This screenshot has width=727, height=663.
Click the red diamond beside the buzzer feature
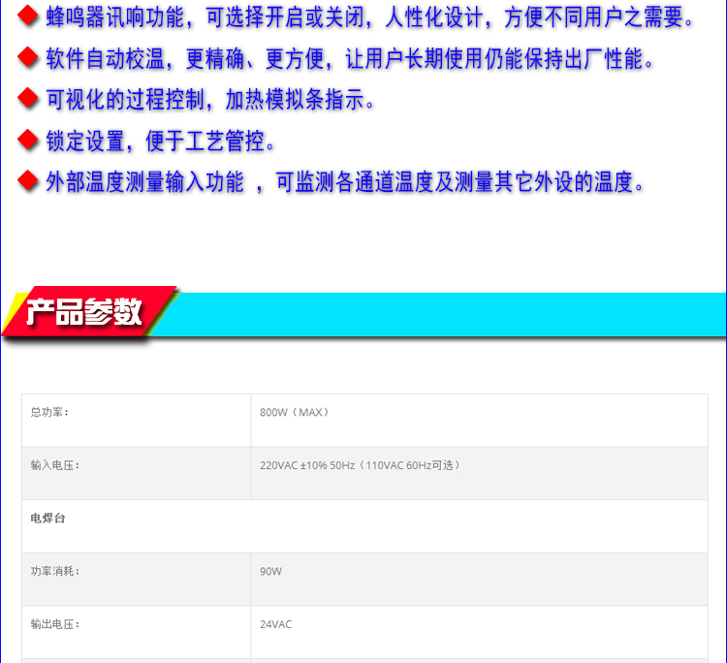pyautogui.click(x=30, y=16)
